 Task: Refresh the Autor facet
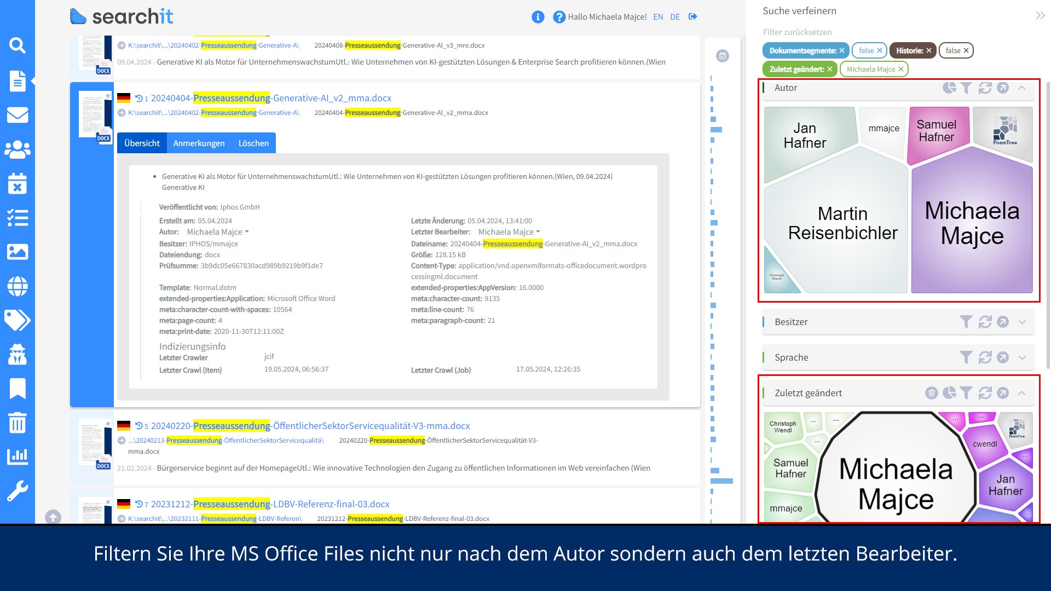[x=985, y=88]
